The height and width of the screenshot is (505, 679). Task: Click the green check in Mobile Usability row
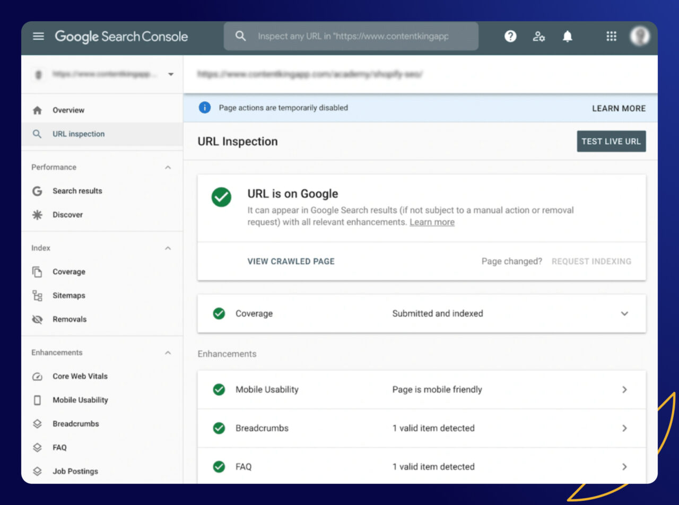(x=219, y=389)
